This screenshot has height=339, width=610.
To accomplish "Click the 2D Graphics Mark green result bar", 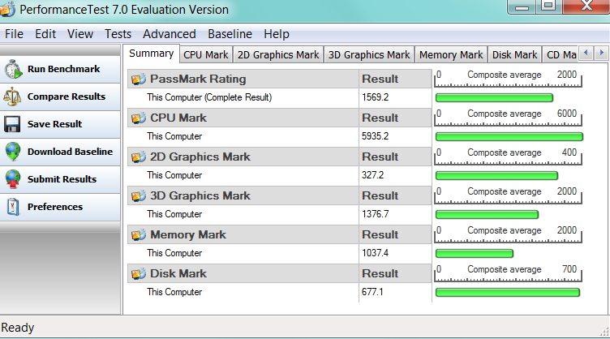I will (x=496, y=175).
